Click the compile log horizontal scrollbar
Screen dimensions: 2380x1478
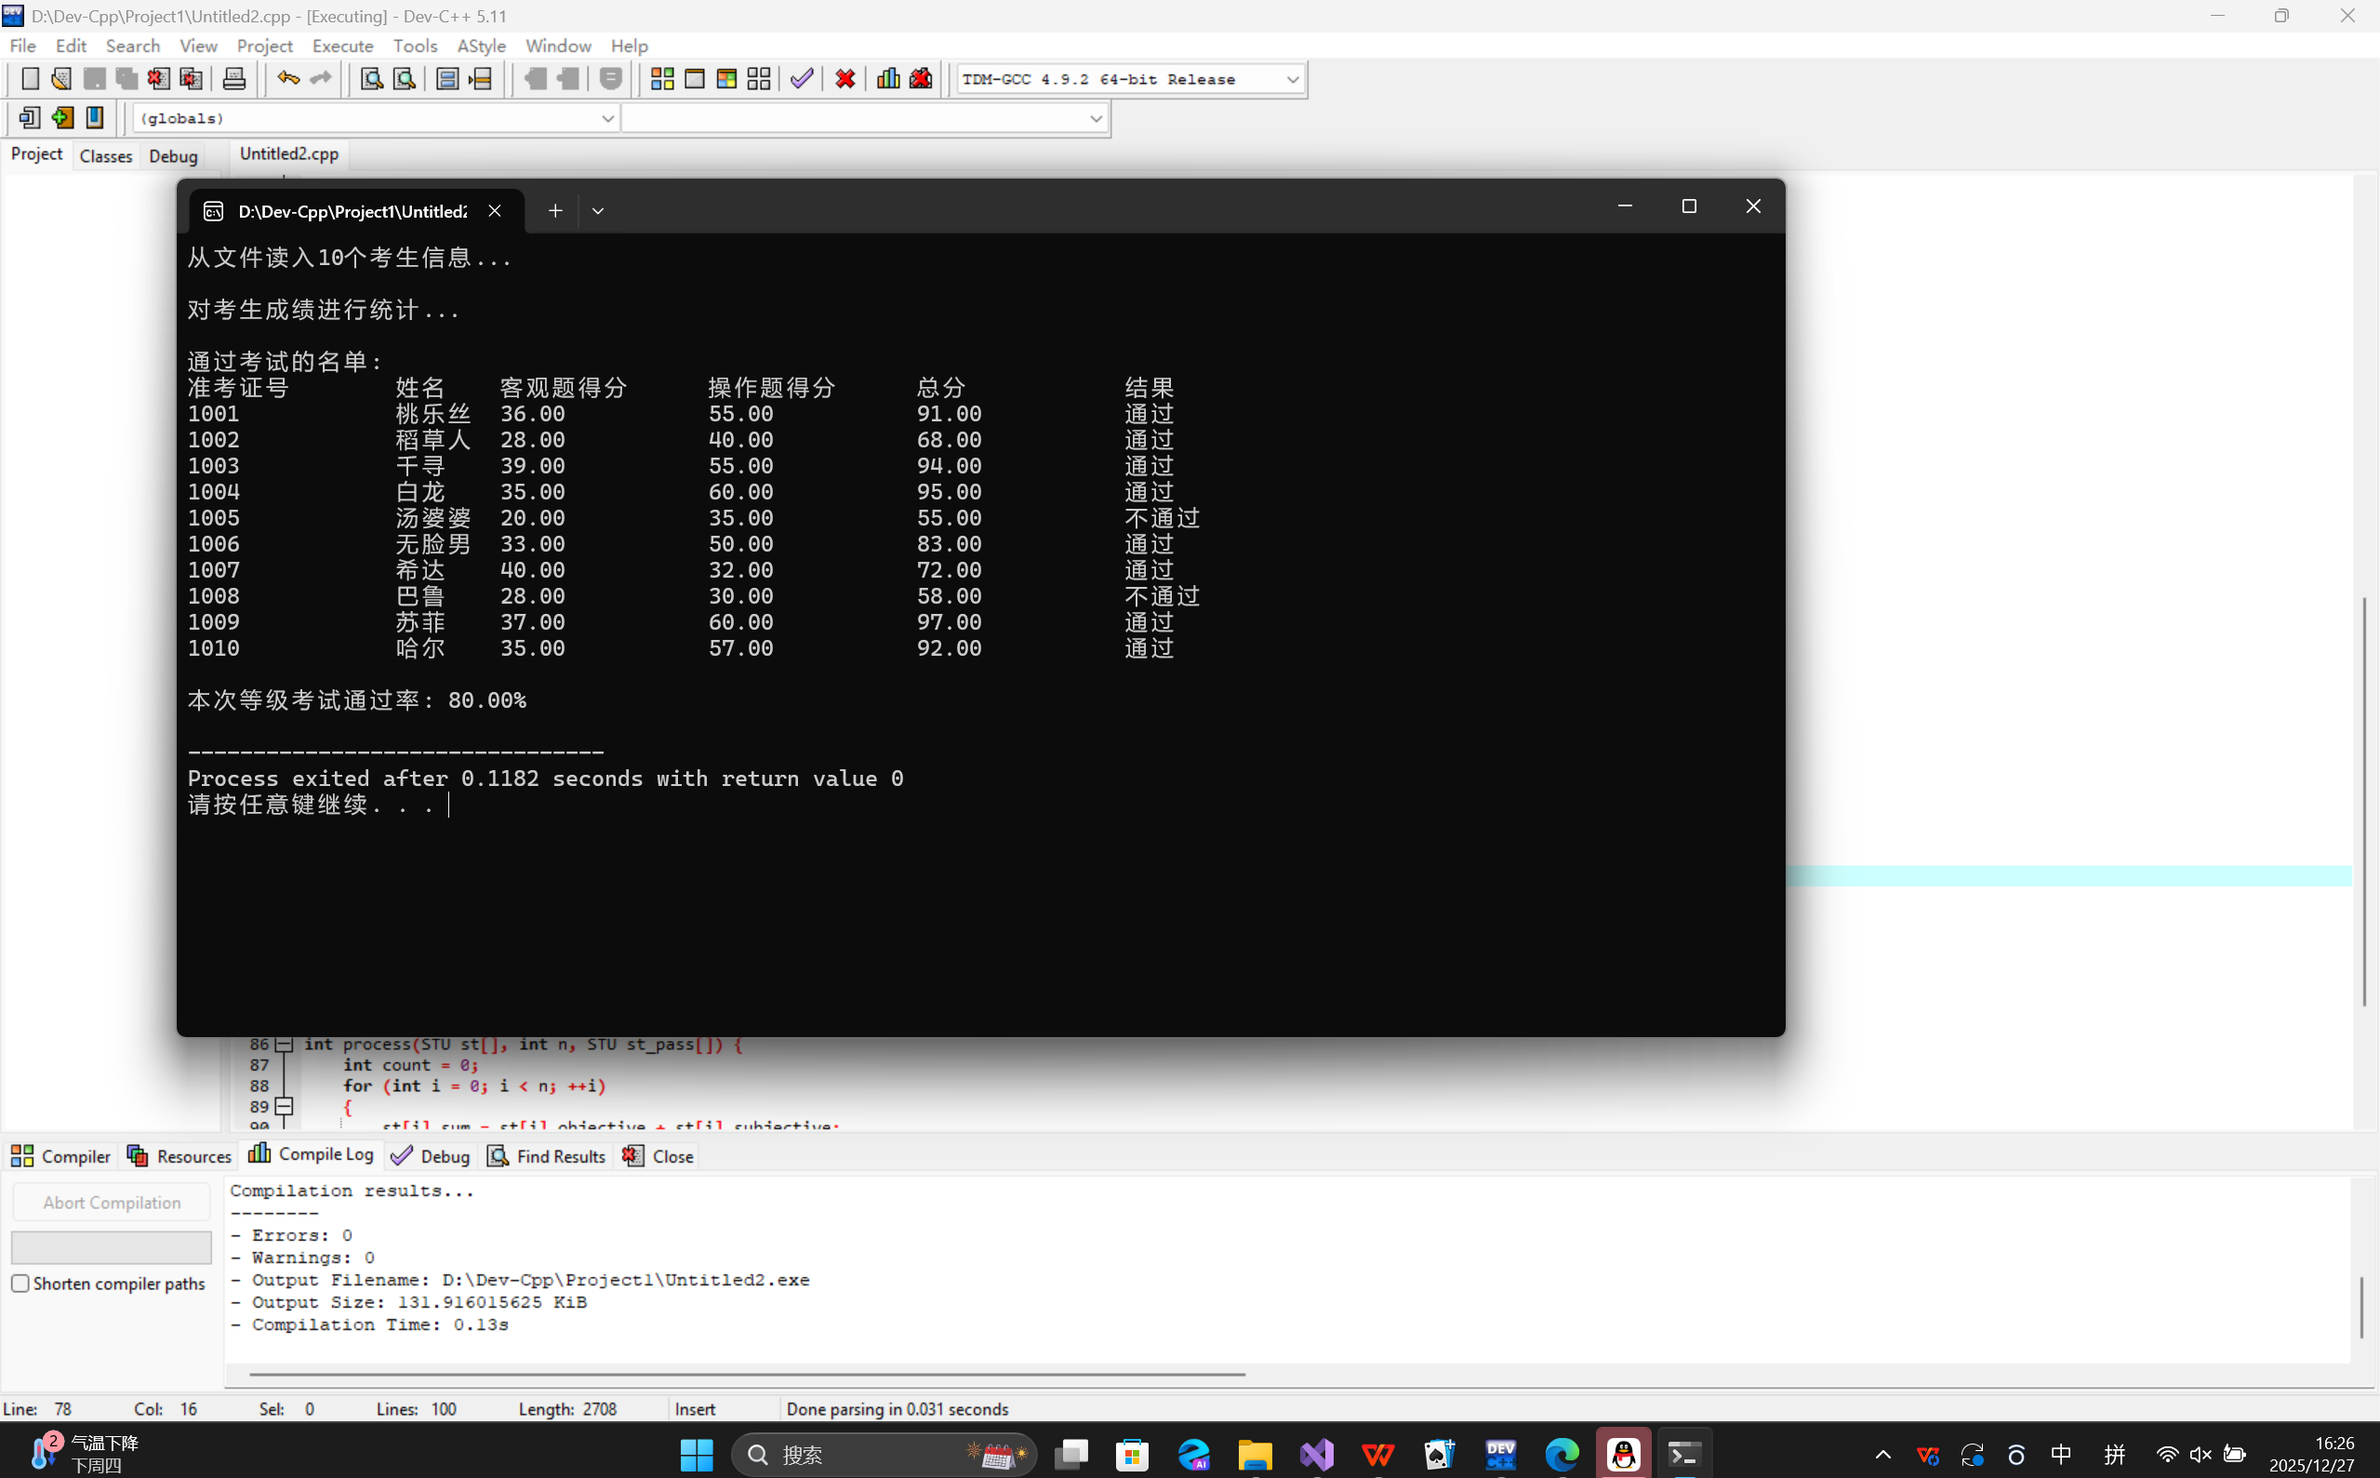pos(747,1374)
